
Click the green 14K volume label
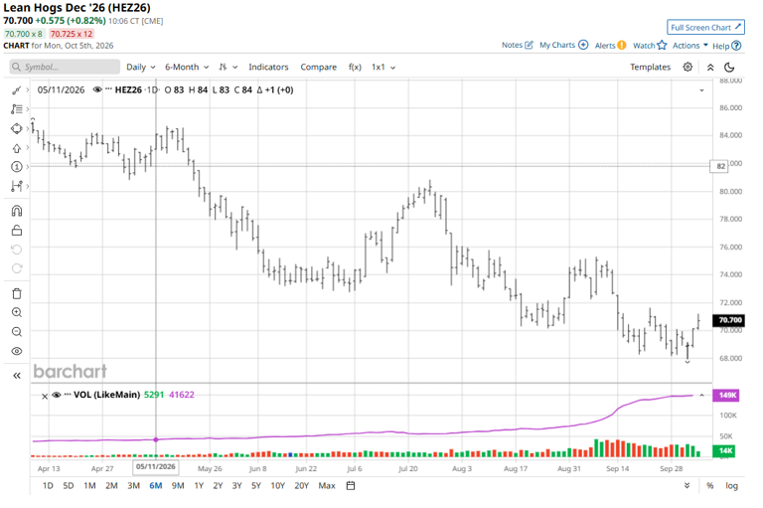click(724, 450)
